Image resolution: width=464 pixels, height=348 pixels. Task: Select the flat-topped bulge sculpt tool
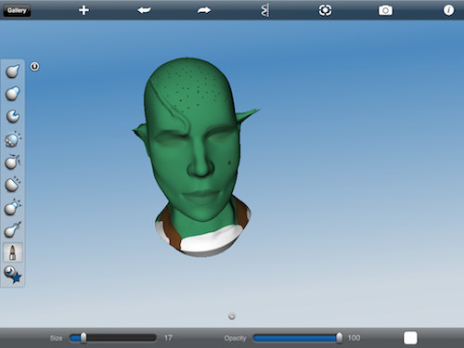pos(13,94)
